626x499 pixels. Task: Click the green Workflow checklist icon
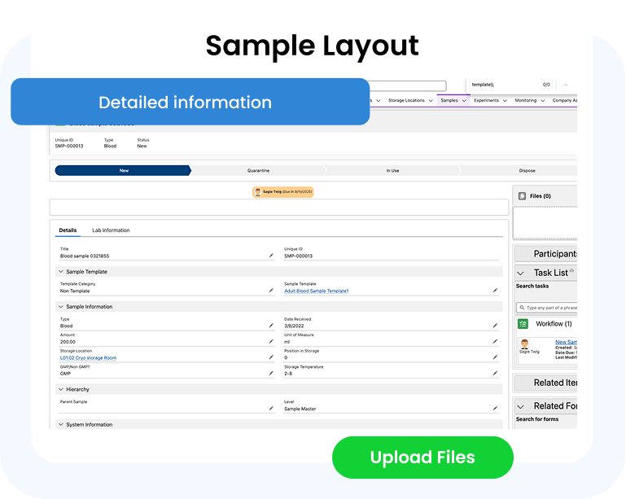click(x=523, y=324)
